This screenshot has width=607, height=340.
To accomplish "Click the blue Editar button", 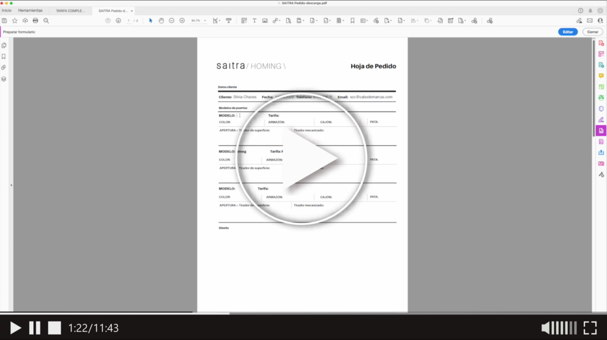I will coord(568,32).
